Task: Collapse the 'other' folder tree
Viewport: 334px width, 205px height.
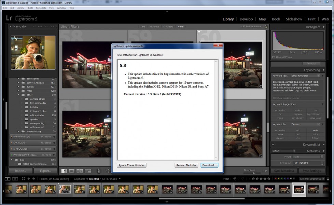Action: 18,95
